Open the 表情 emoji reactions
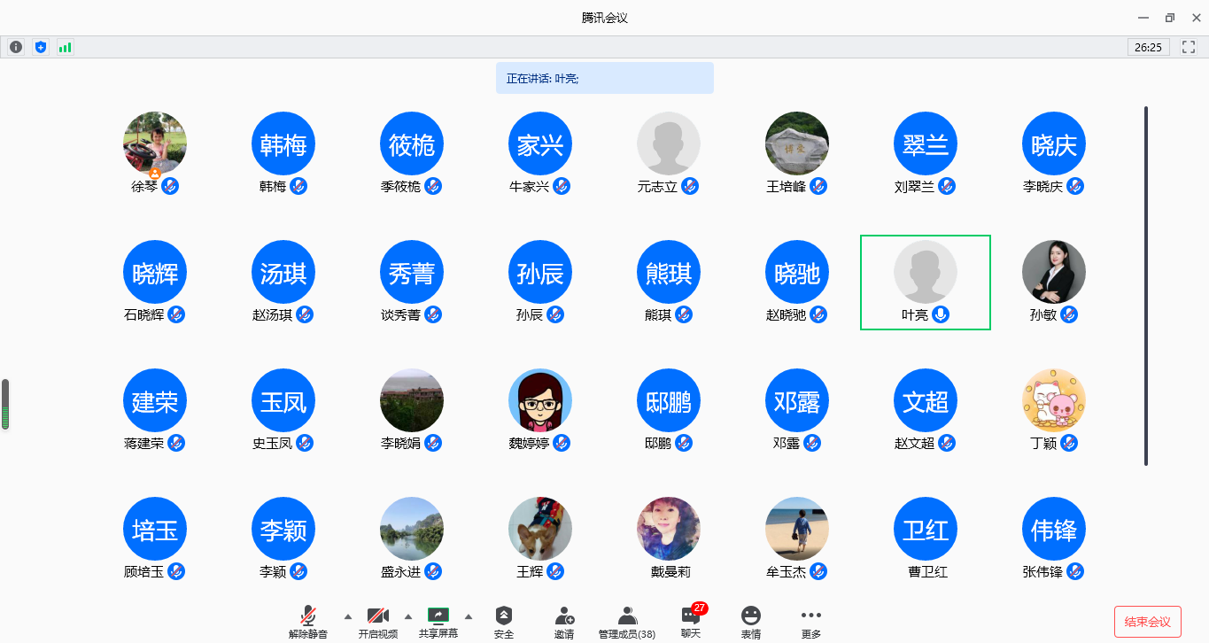The width and height of the screenshot is (1209, 643). tap(751, 622)
